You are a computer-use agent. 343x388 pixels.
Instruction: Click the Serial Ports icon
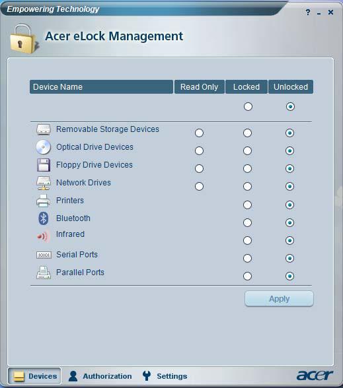[44, 255]
